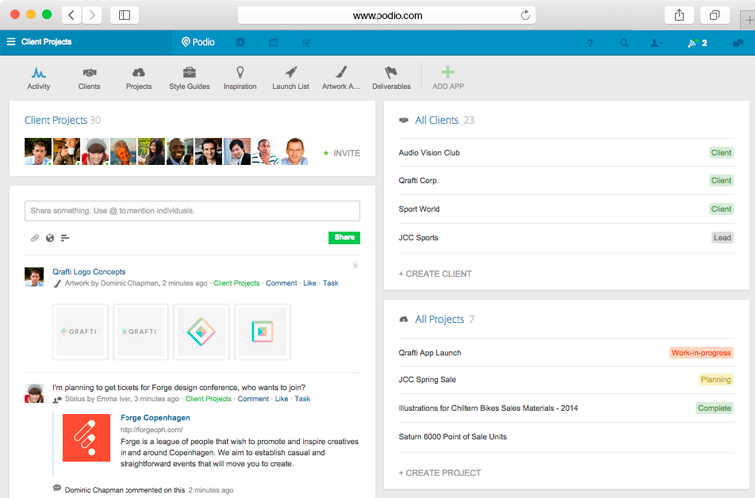Expand the user account menu in header
This screenshot has height=498, width=755.
coord(656,43)
